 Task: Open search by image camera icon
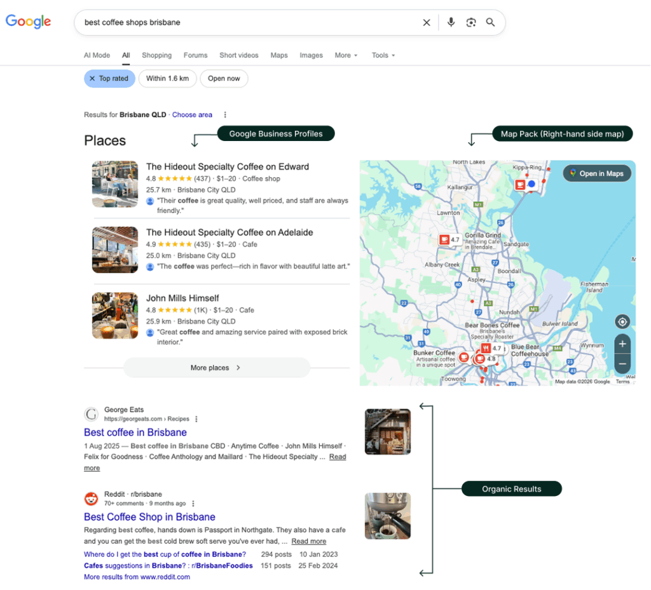click(471, 22)
